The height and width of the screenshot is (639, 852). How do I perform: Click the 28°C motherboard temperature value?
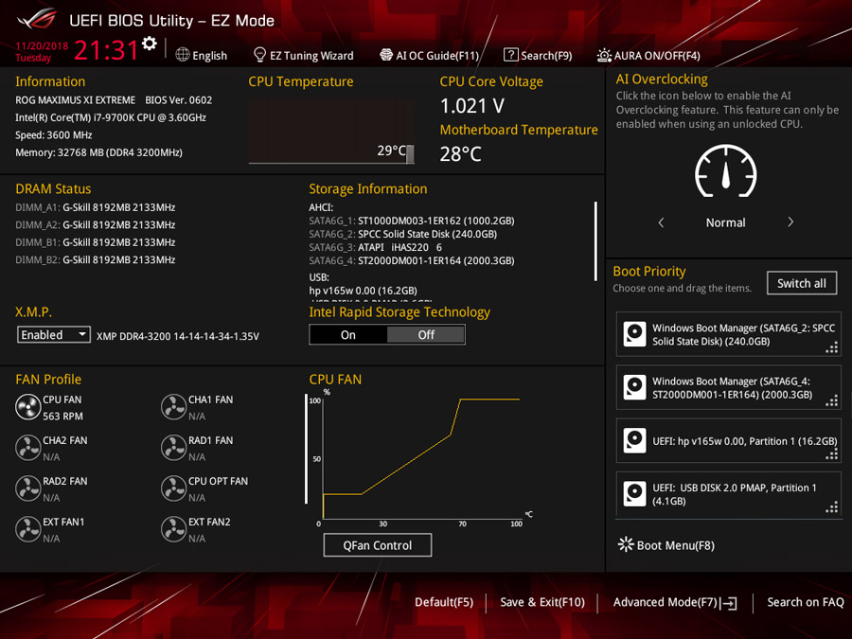461,153
